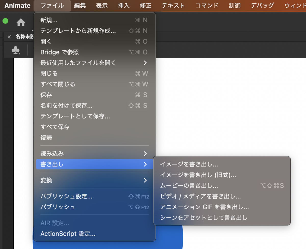Open the 制御 menu
The height and width of the screenshot is (249, 306).
coord(235,5)
